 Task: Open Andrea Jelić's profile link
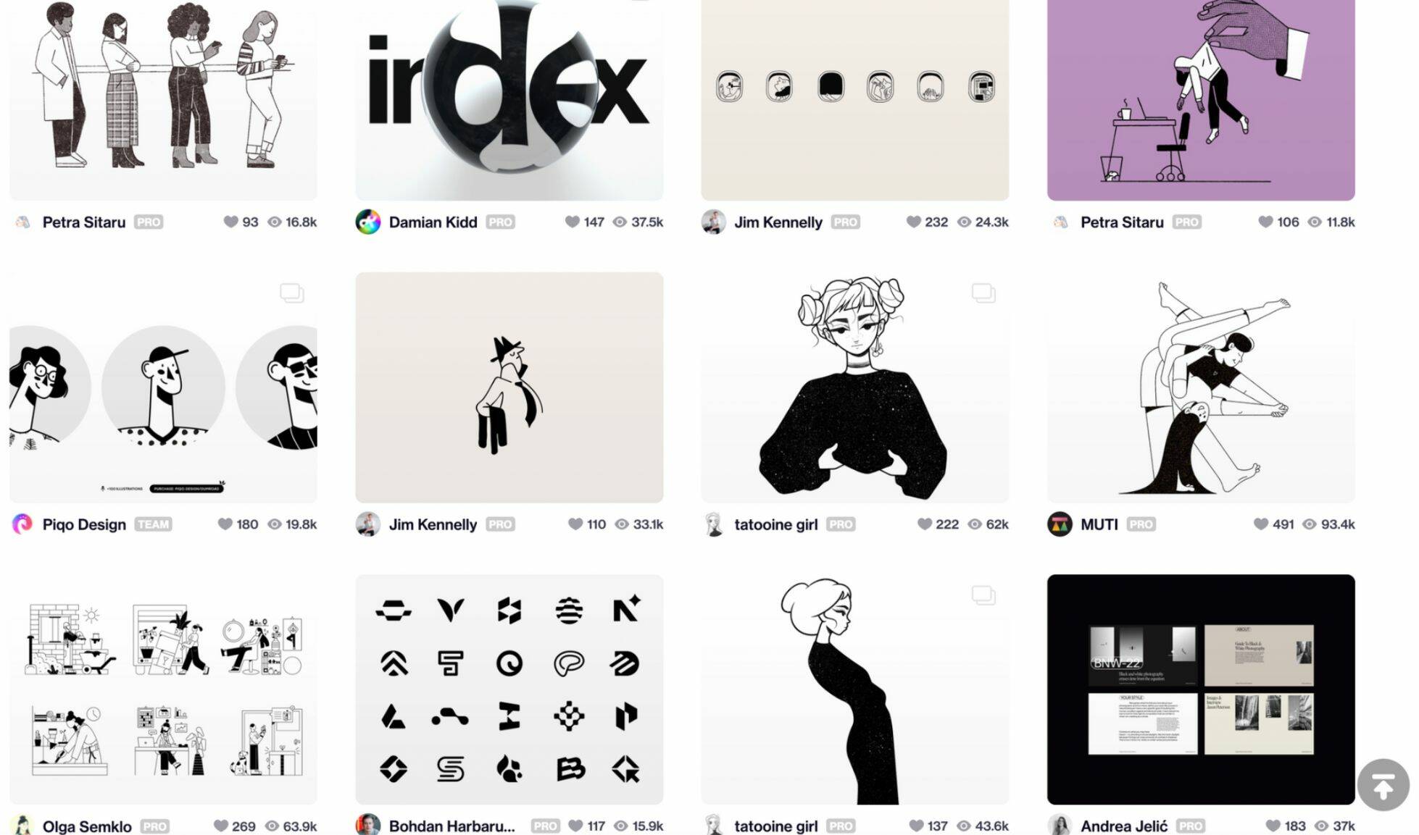pos(1124,826)
